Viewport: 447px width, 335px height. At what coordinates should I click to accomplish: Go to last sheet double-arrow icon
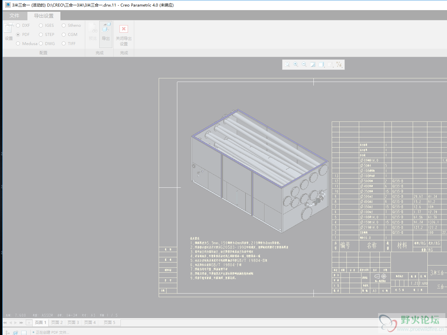click(21, 323)
